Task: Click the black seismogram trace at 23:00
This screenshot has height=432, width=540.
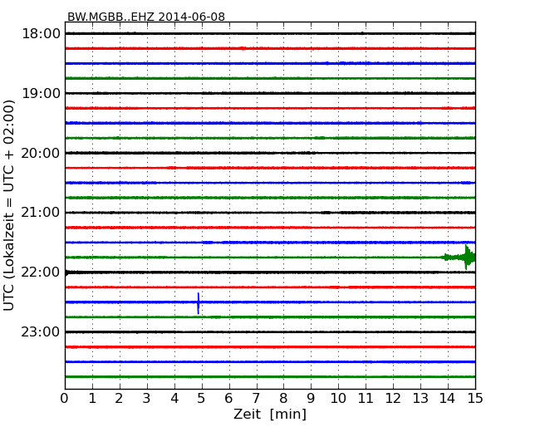Action: point(270,331)
